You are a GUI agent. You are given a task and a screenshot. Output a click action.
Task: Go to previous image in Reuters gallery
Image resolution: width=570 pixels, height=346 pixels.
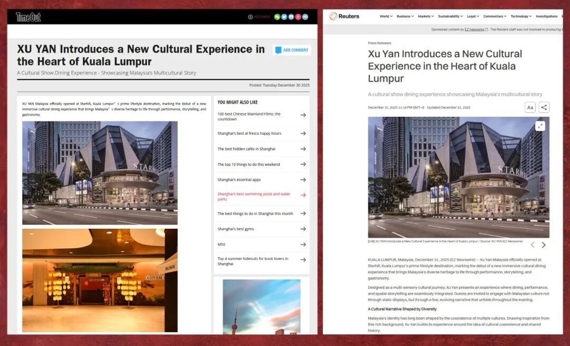click(x=532, y=245)
